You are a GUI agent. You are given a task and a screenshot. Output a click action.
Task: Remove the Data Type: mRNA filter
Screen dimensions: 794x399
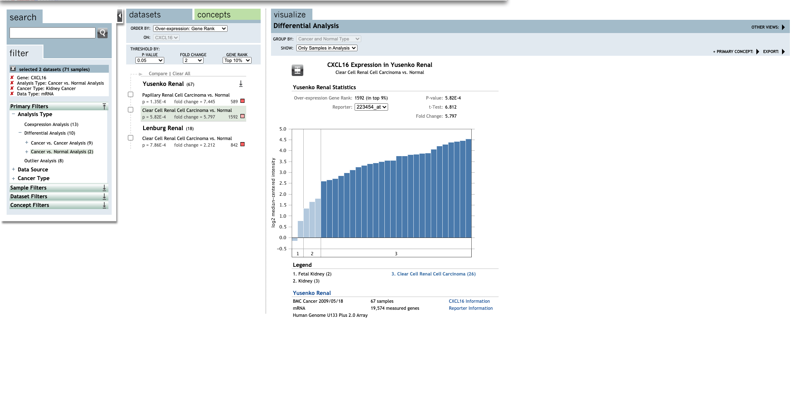tap(12, 94)
